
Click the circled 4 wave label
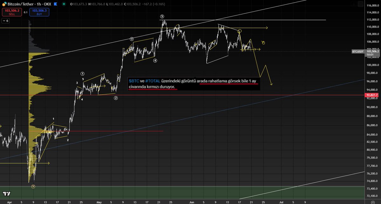click(155, 60)
